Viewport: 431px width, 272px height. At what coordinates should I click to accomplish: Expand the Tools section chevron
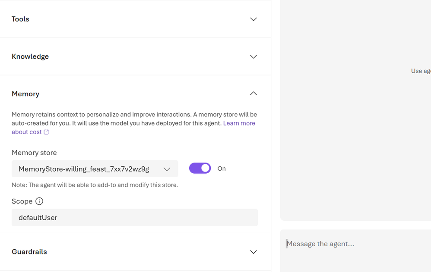(254, 19)
